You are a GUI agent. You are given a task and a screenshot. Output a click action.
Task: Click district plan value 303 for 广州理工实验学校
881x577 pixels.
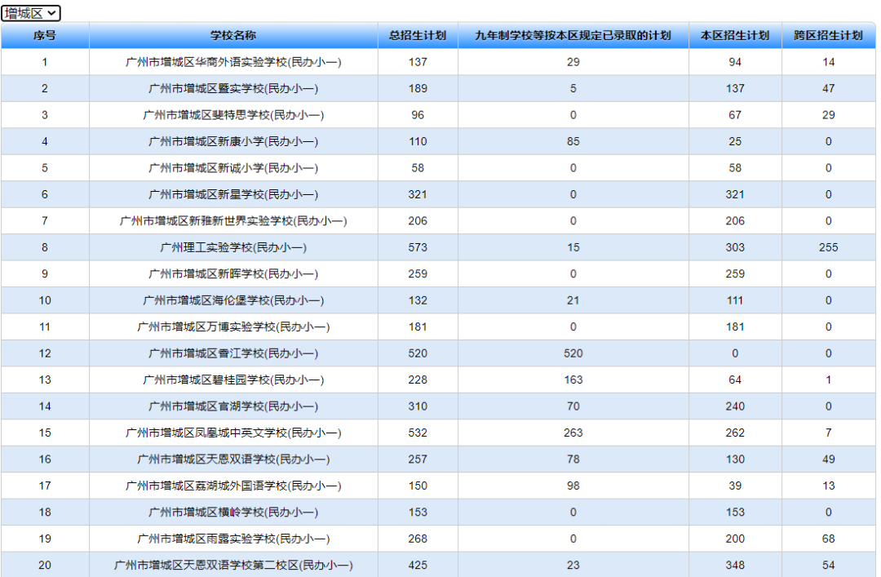click(735, 247)
